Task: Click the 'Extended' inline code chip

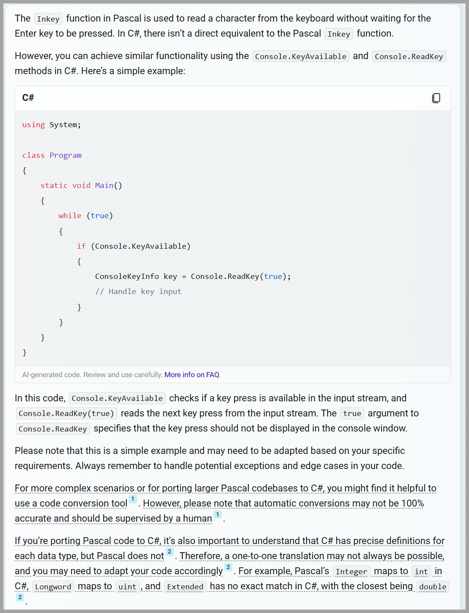Action: tap(185, 587)
